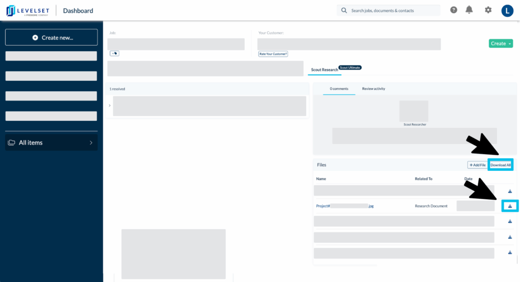Click the Levelset logo
Image resolution: width=520 pixels, height=282 pixels.
[28, 11]
